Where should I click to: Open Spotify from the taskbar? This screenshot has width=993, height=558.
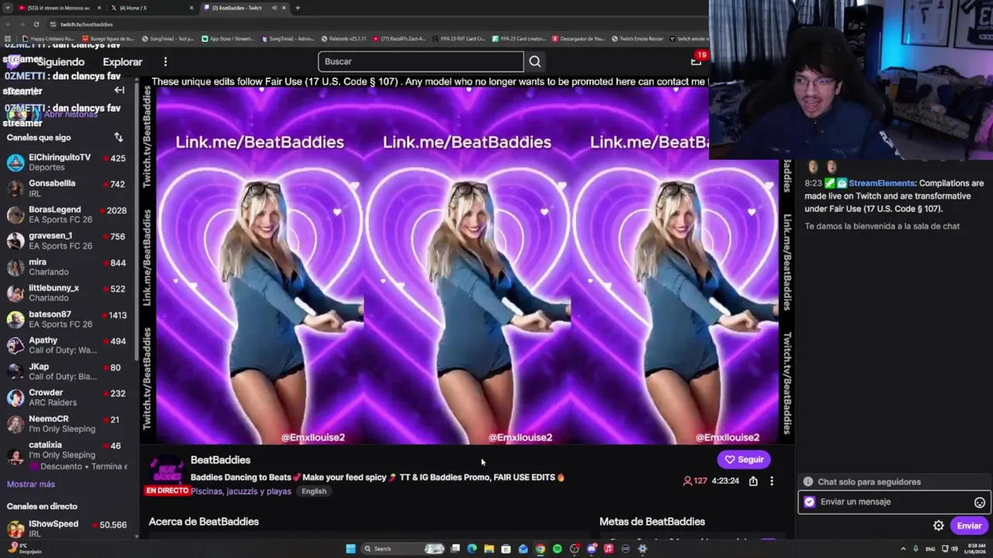point(557,549)
